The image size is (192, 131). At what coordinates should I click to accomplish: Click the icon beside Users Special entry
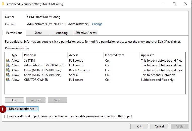[x=7, y=75]
